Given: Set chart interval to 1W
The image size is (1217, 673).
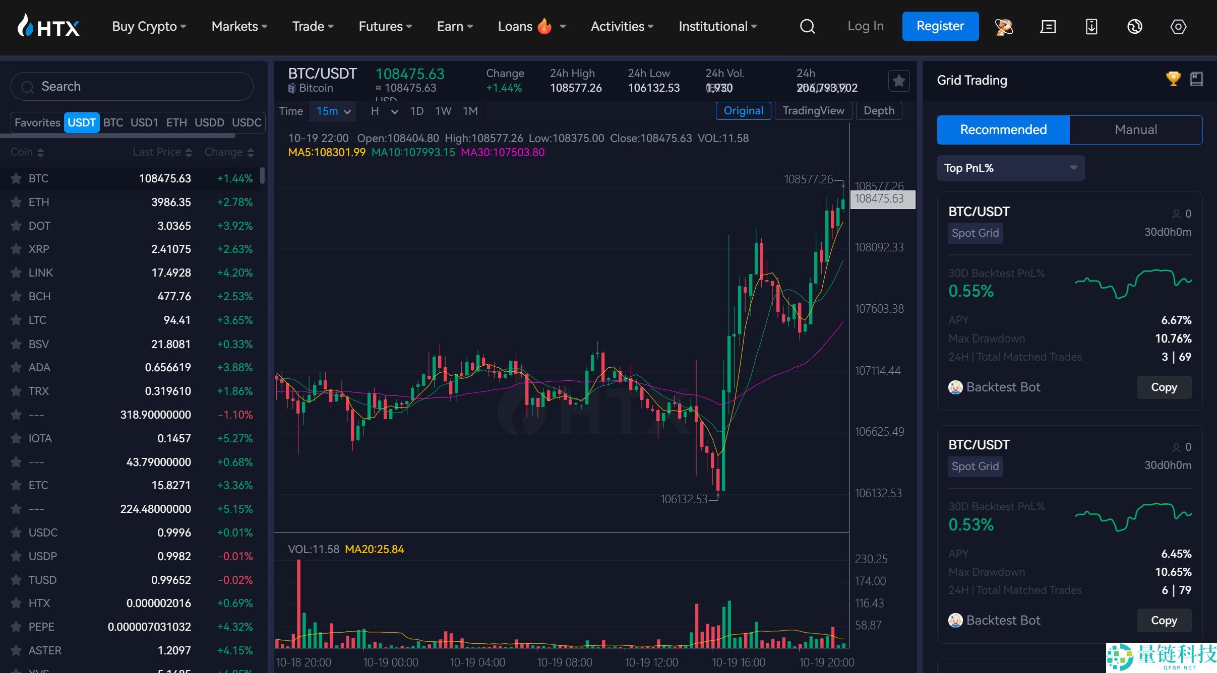Looking at the screenshot, I should [443, 111].
